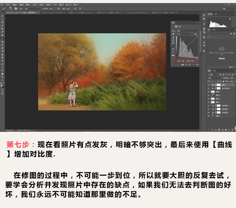Hide the 图层 4 layer
This screenshot has width=236, height=208.
point(208,92)
